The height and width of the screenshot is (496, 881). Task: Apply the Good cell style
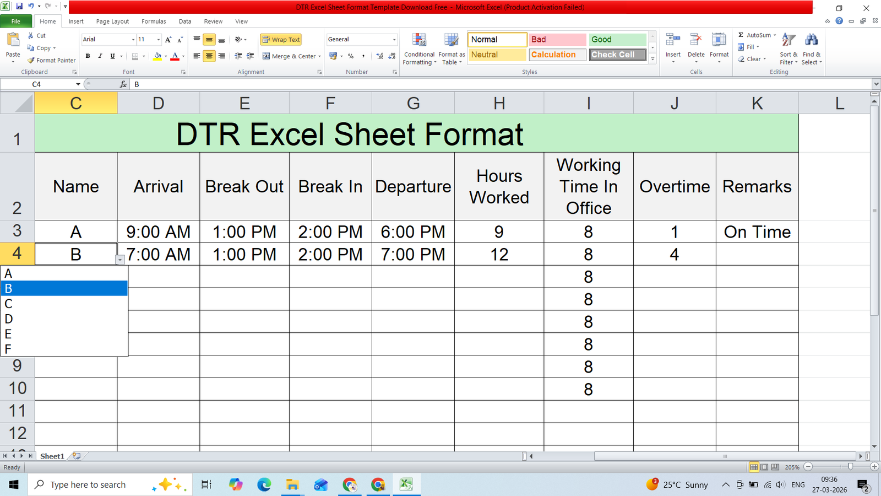tap(617, 40)
